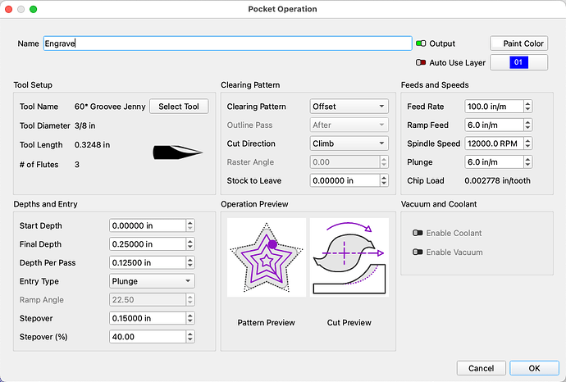Click the Ramp Angle value field

[x=148, y=300]
